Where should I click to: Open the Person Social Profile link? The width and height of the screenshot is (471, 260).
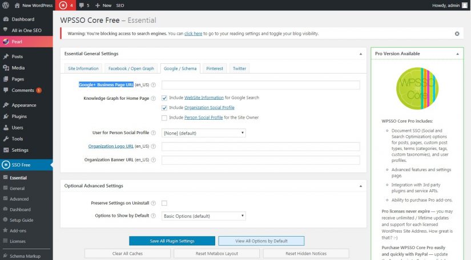[x=203, y=117]
